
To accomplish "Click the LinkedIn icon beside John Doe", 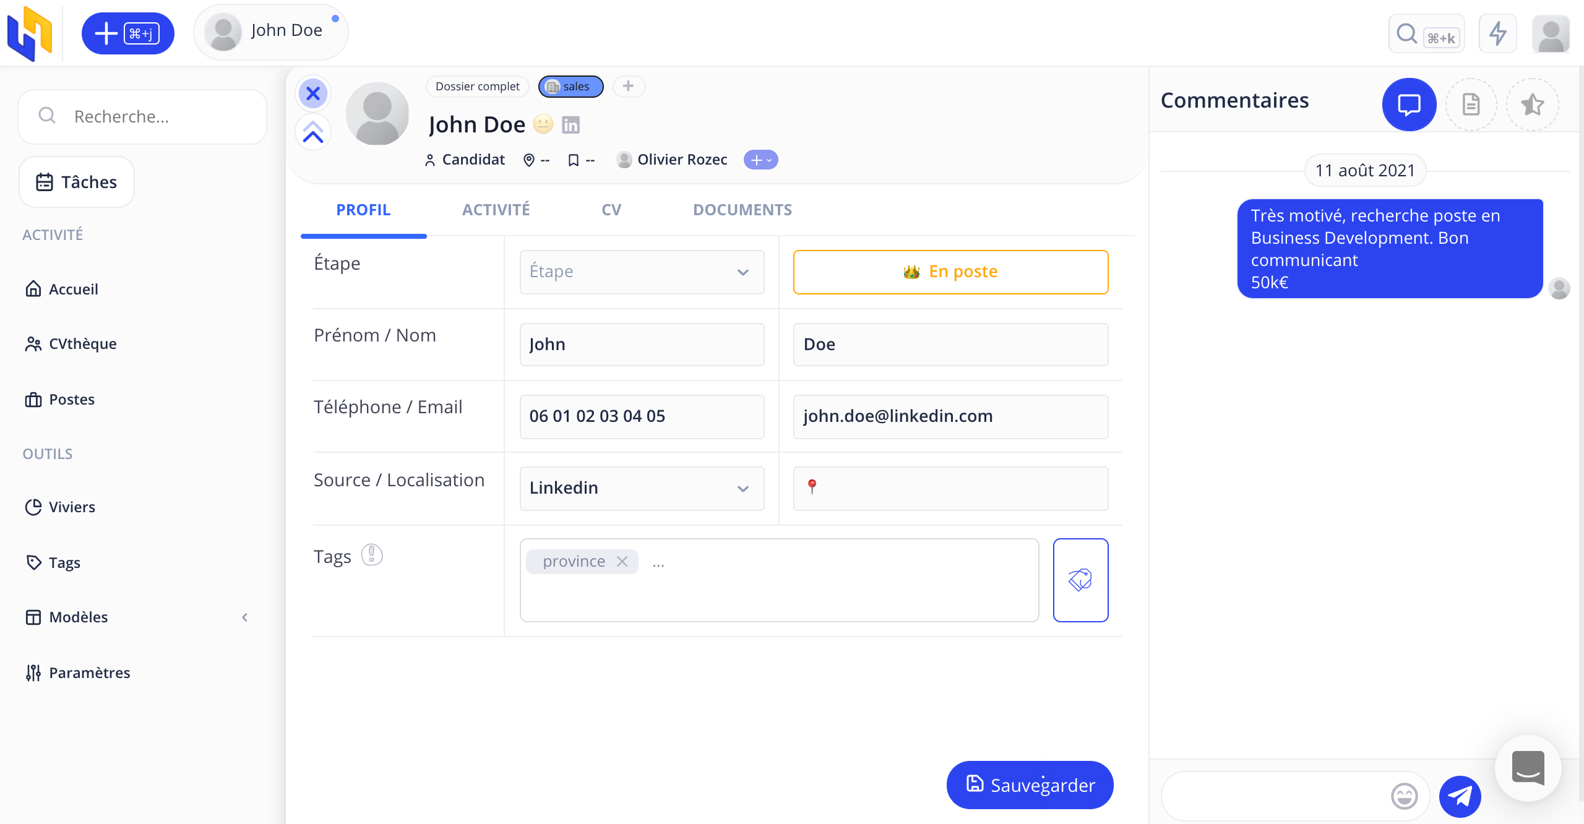I will pos(570,125).
